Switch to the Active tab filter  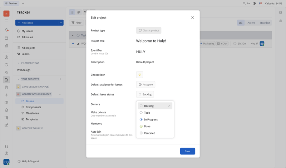pos(251,23)
